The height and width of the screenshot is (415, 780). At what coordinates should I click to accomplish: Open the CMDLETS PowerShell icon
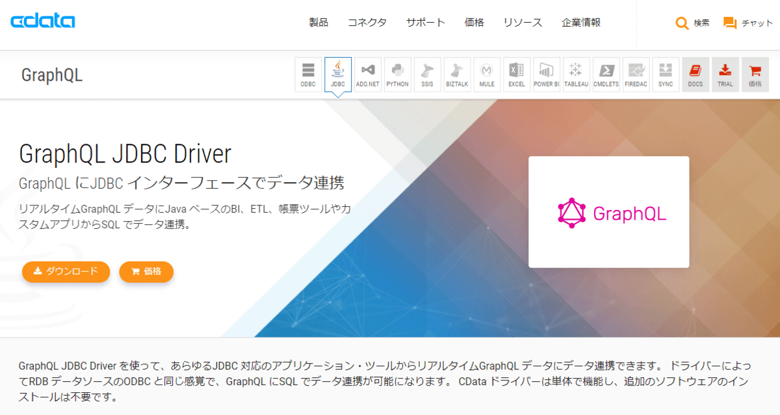click(x=606, y=74)
